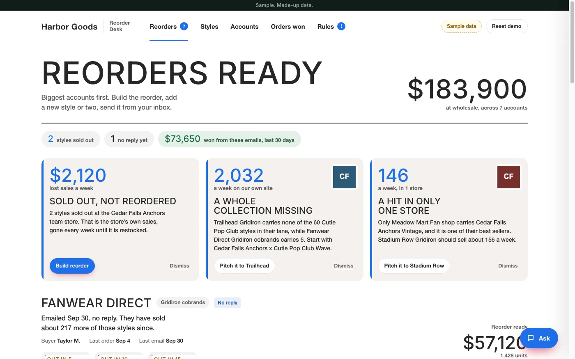Click the No reply status tag
Viewport: 575px width, 359px height.
click(228, 303)
